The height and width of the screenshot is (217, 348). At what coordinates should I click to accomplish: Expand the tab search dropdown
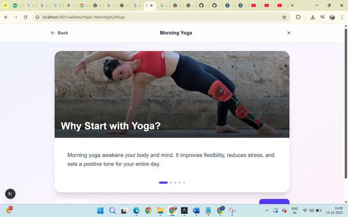click(x=5, y=5)
